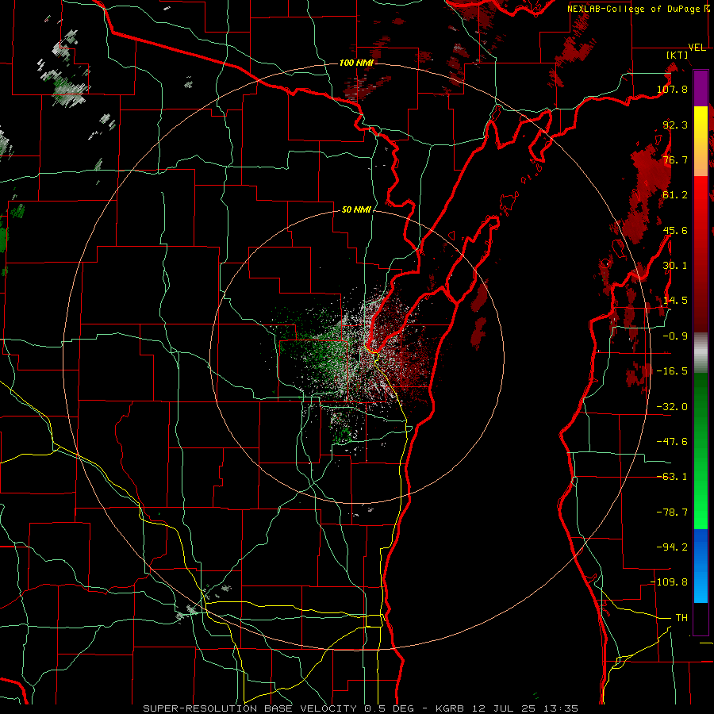Click the TH threshold label on legend
714x714 pixels.
click(681, 618)
